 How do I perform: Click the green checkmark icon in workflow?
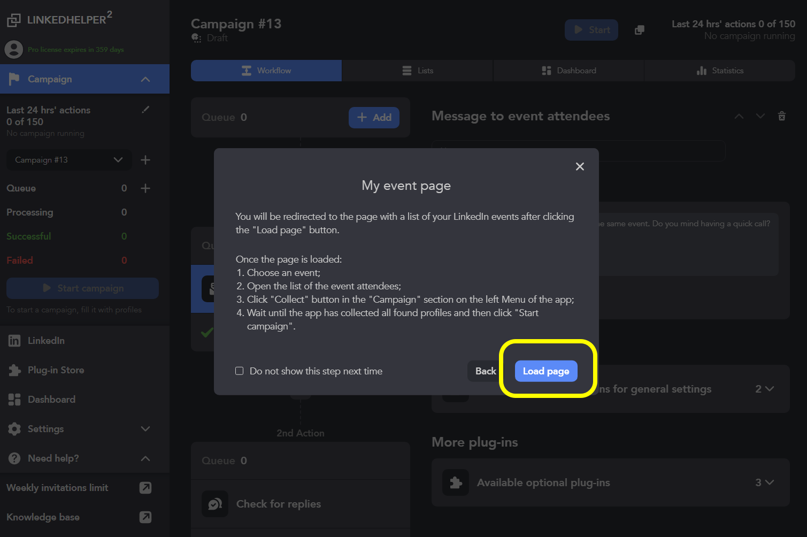tap(206, 332)
